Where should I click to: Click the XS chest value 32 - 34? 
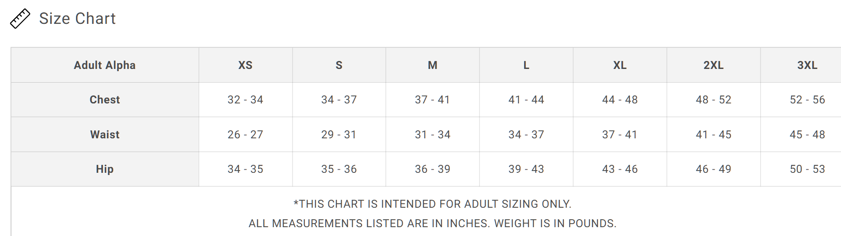[x=245, y=100]
